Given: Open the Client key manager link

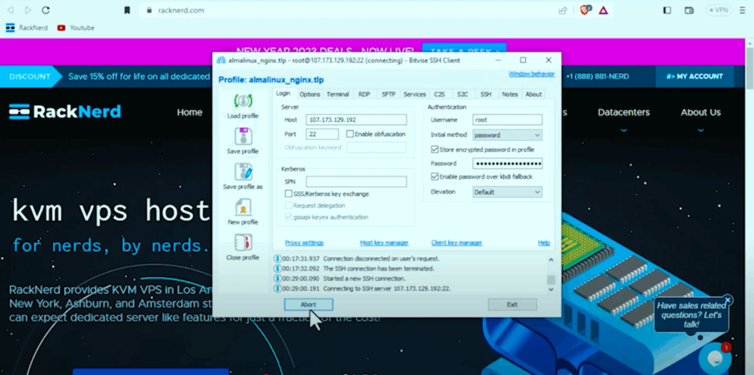Looking at the screenshot, I should tap(457, 243).
